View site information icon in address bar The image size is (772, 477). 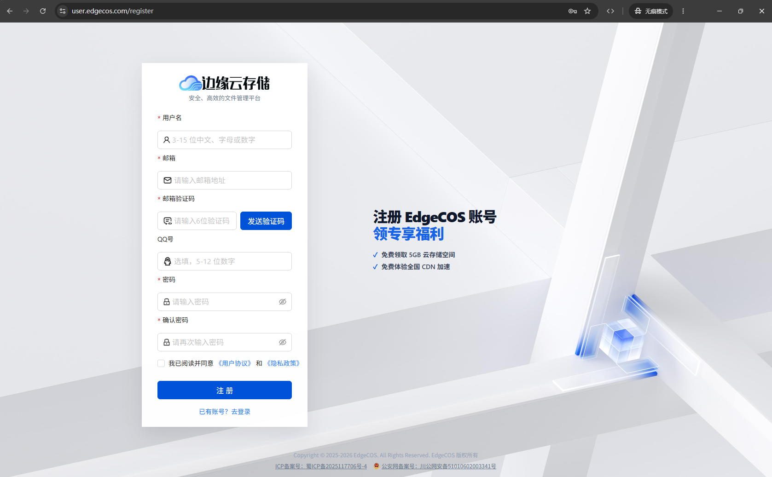63,11
